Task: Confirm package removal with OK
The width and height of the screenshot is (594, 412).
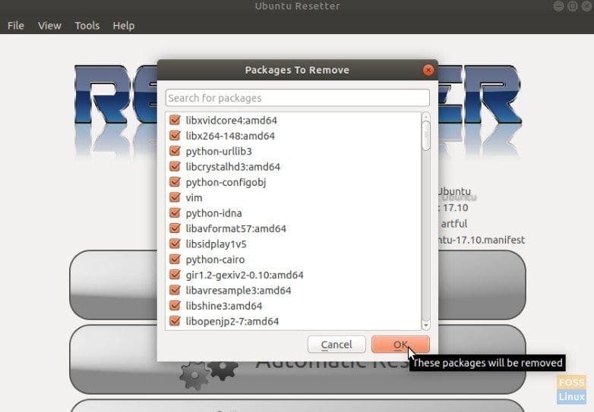Action: click(x=400, y=344)
